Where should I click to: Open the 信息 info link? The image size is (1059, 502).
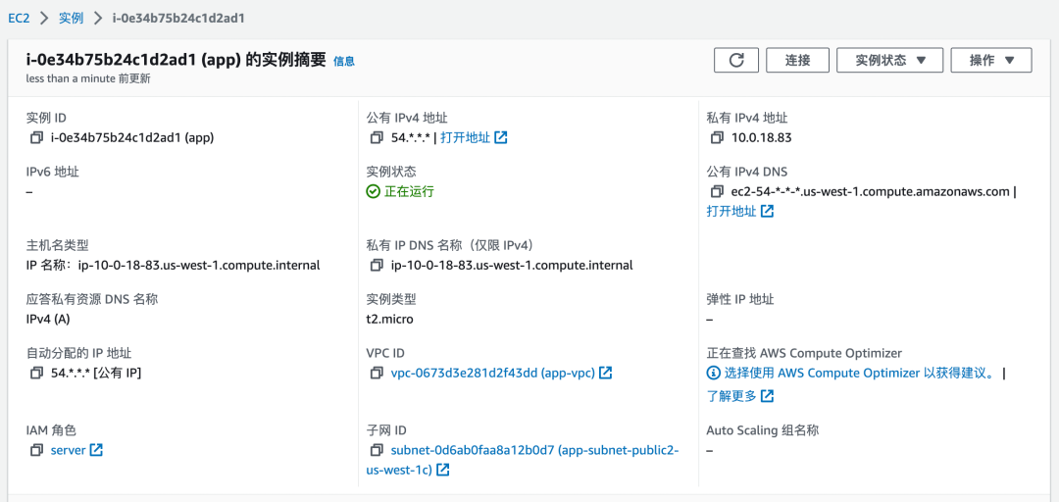click(x=344, y=62)
